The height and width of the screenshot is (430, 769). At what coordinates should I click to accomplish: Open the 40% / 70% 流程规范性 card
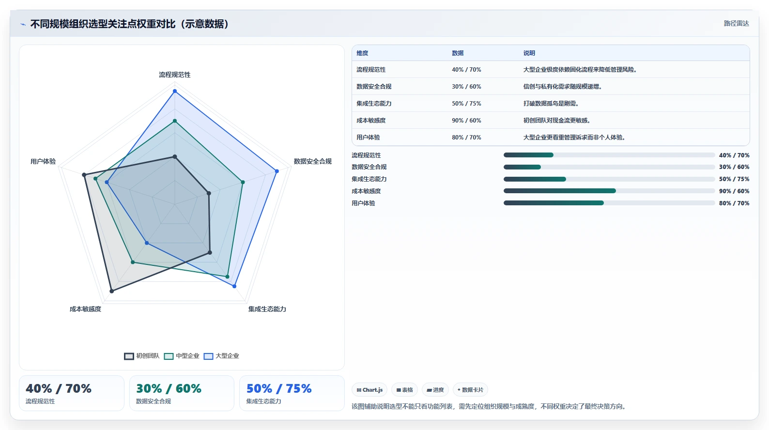72,393
